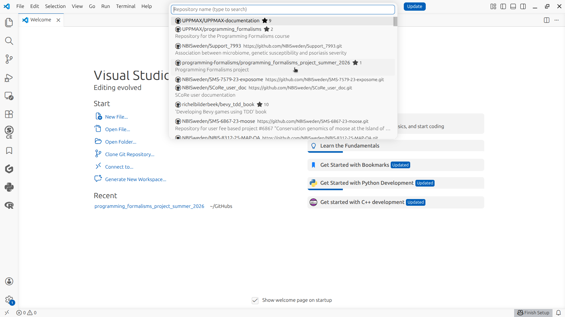The image size is (565, 317).
Task: Click Clone Git Repository... link
Action: point(130,154)
